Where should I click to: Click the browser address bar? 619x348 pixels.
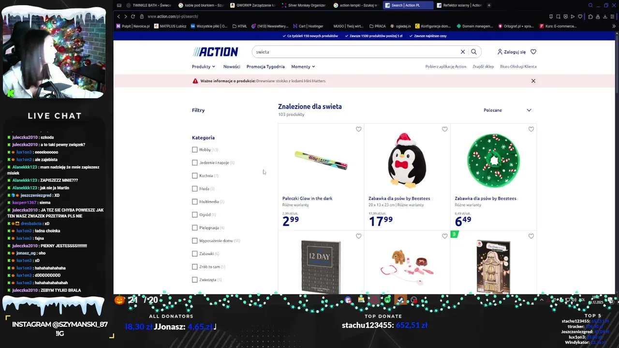point(339,16)
